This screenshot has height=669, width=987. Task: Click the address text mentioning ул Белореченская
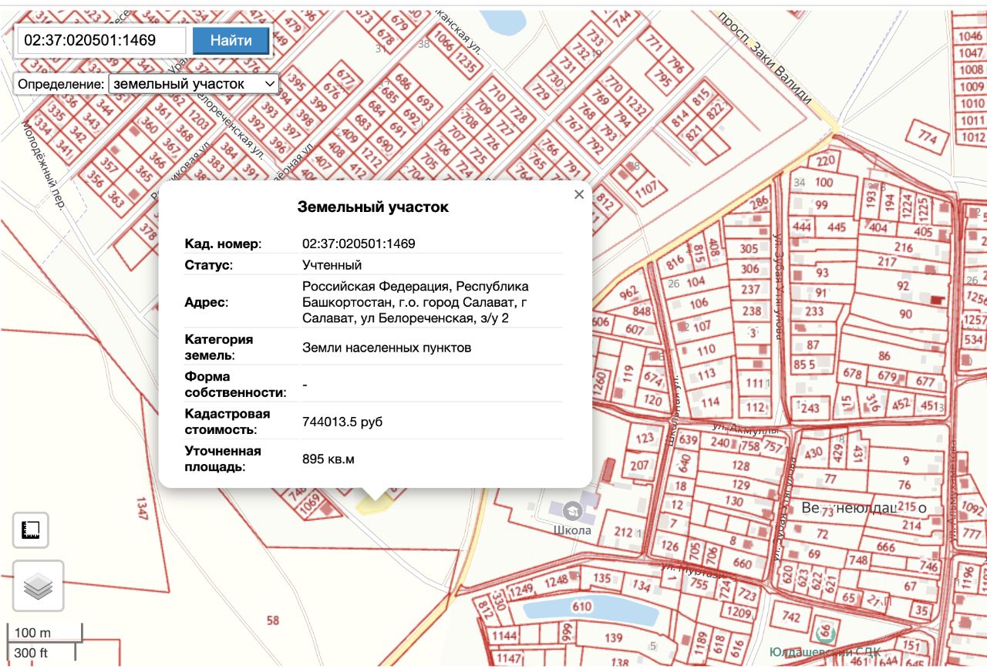[x=415, y=302]
